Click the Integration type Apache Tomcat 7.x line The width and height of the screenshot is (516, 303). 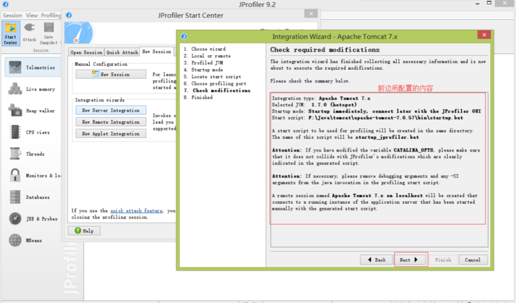coord(321,98)
